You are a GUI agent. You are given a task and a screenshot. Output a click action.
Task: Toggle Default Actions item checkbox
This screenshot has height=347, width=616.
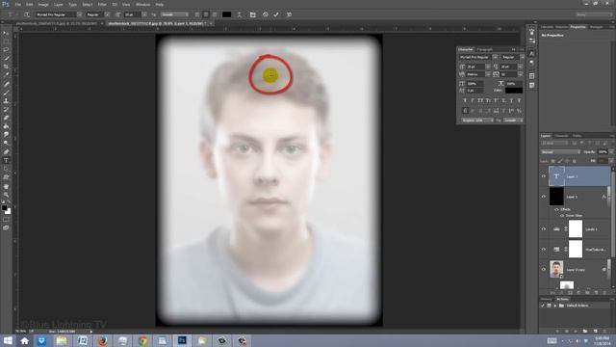coord(543,306)
